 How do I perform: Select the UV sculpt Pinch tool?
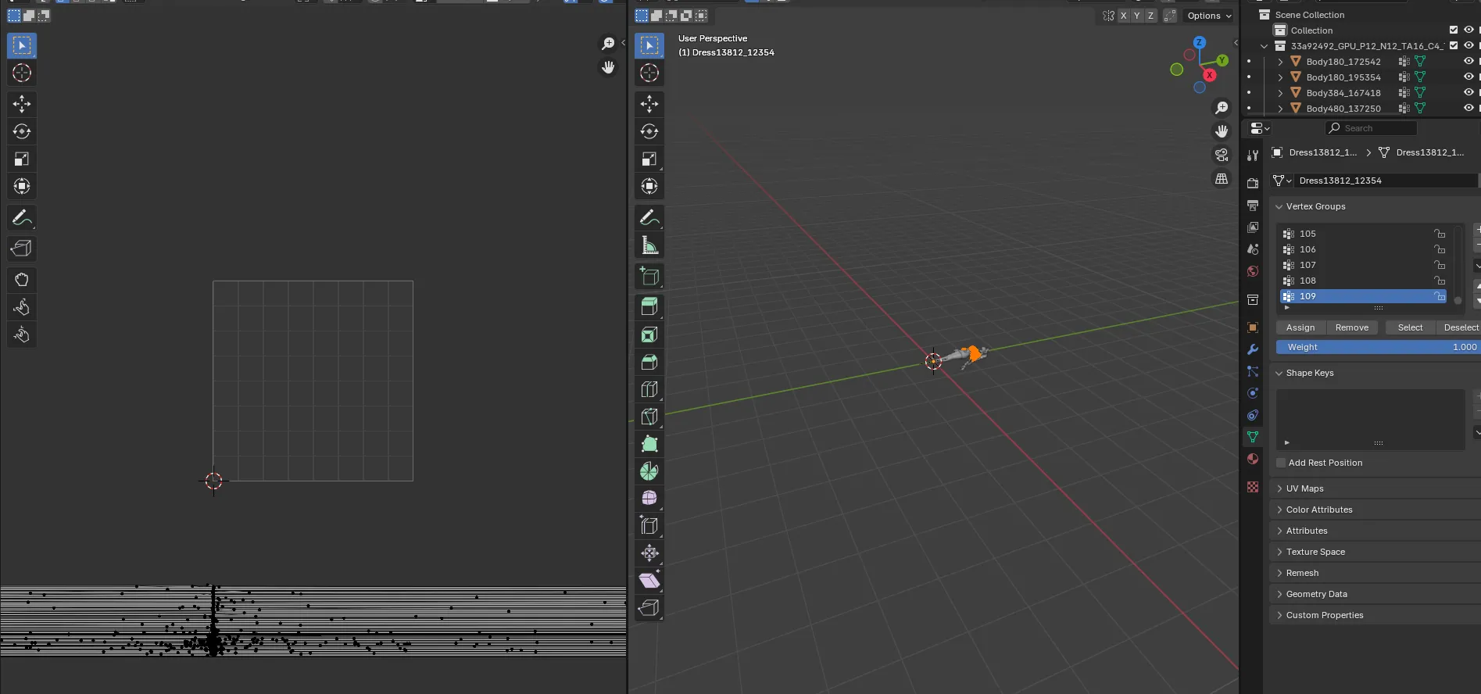(22, 334)
